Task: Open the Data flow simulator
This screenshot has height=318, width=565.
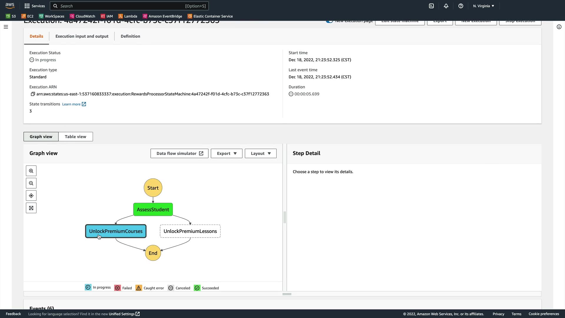Action: (x=180, y=153)
